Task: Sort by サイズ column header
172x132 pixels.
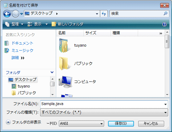Action: 97,33
